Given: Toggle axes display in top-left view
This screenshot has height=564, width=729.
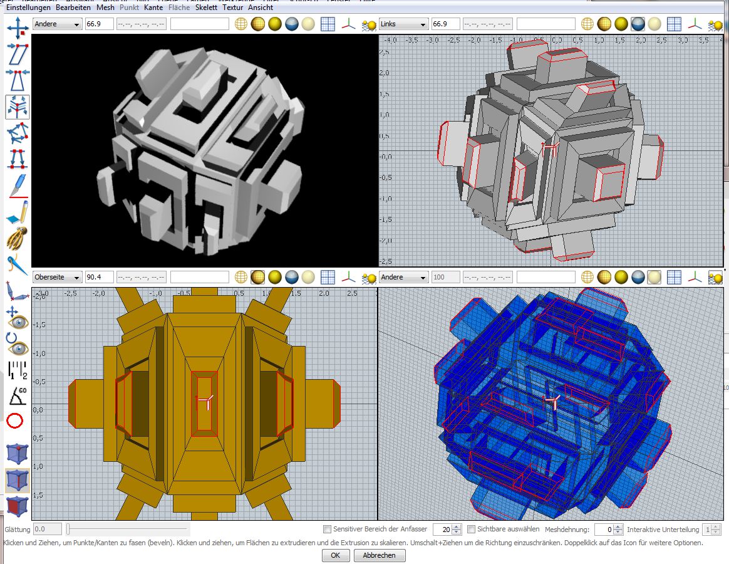Looking at the screenshot, I should pyautogui.click(x=348, y=24).
